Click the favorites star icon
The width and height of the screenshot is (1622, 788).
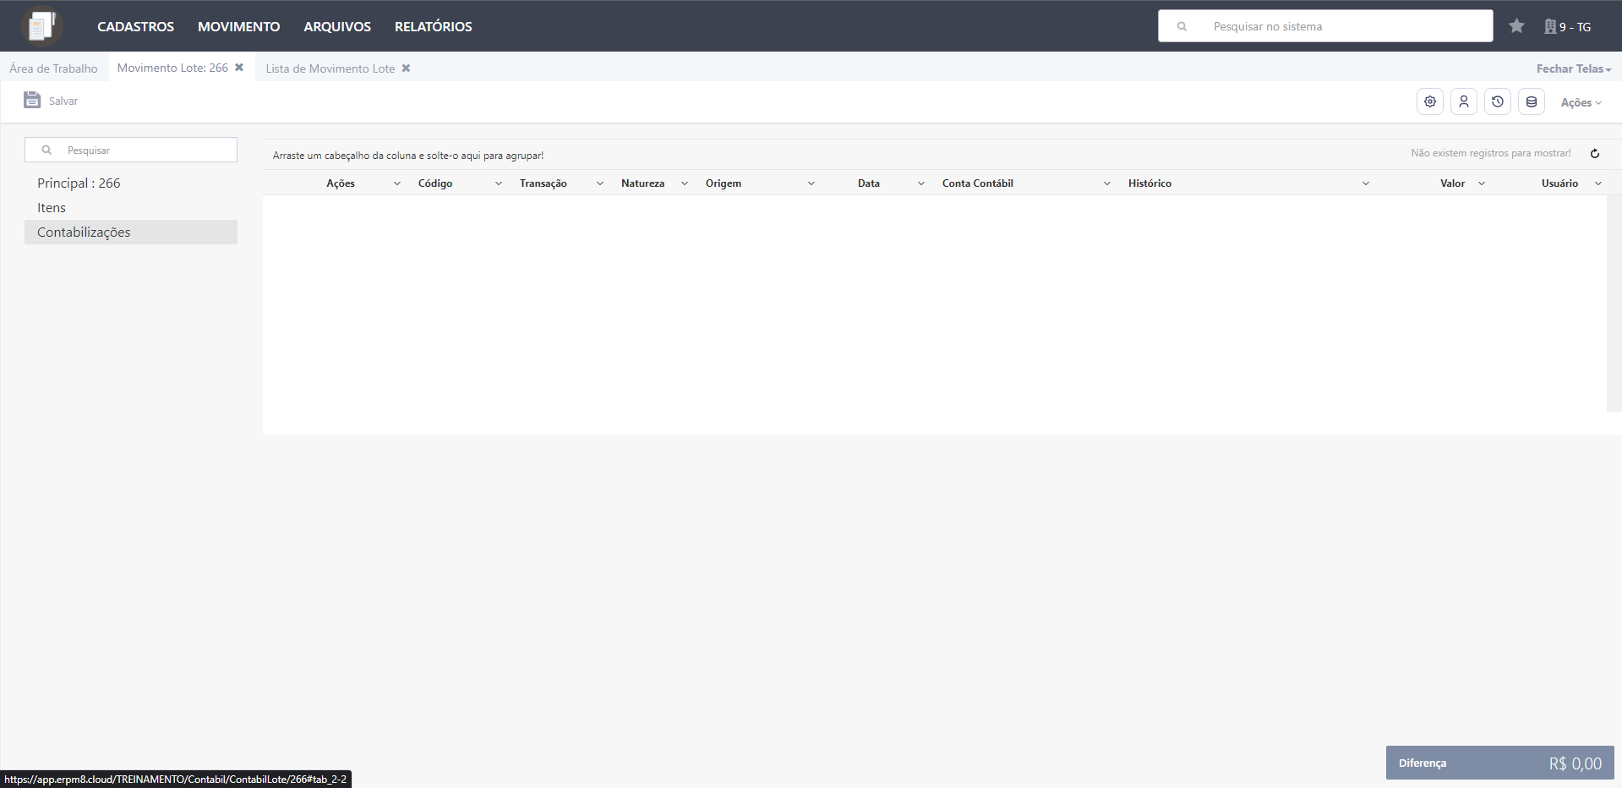(1516, 26)
